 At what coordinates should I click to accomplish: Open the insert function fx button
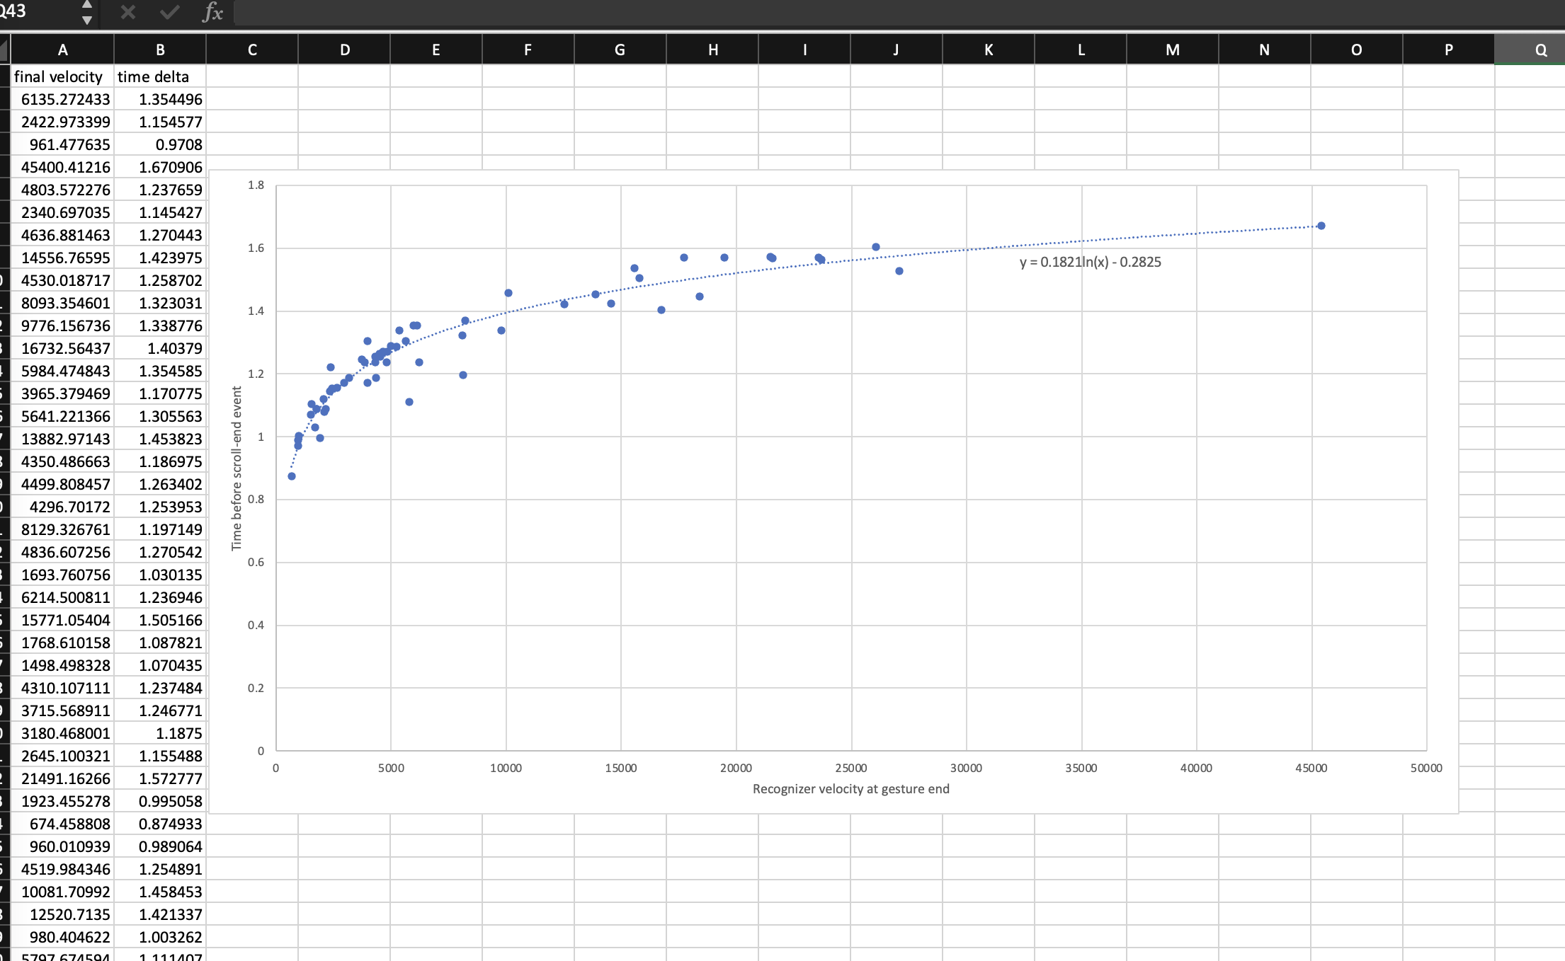tap(212, 12)
